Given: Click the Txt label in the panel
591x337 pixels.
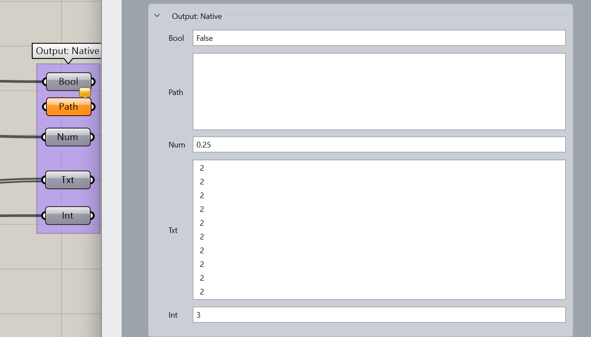Looking at the screenshot, I should coord(173,230).
